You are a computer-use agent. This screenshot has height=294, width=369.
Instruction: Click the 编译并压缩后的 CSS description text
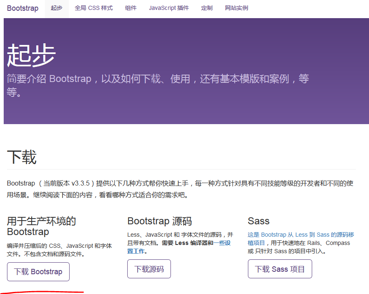[x=59, y=250]
